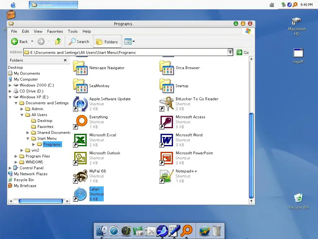Click inside the address path field
The image size is (318, 239).
pos(126,52)
